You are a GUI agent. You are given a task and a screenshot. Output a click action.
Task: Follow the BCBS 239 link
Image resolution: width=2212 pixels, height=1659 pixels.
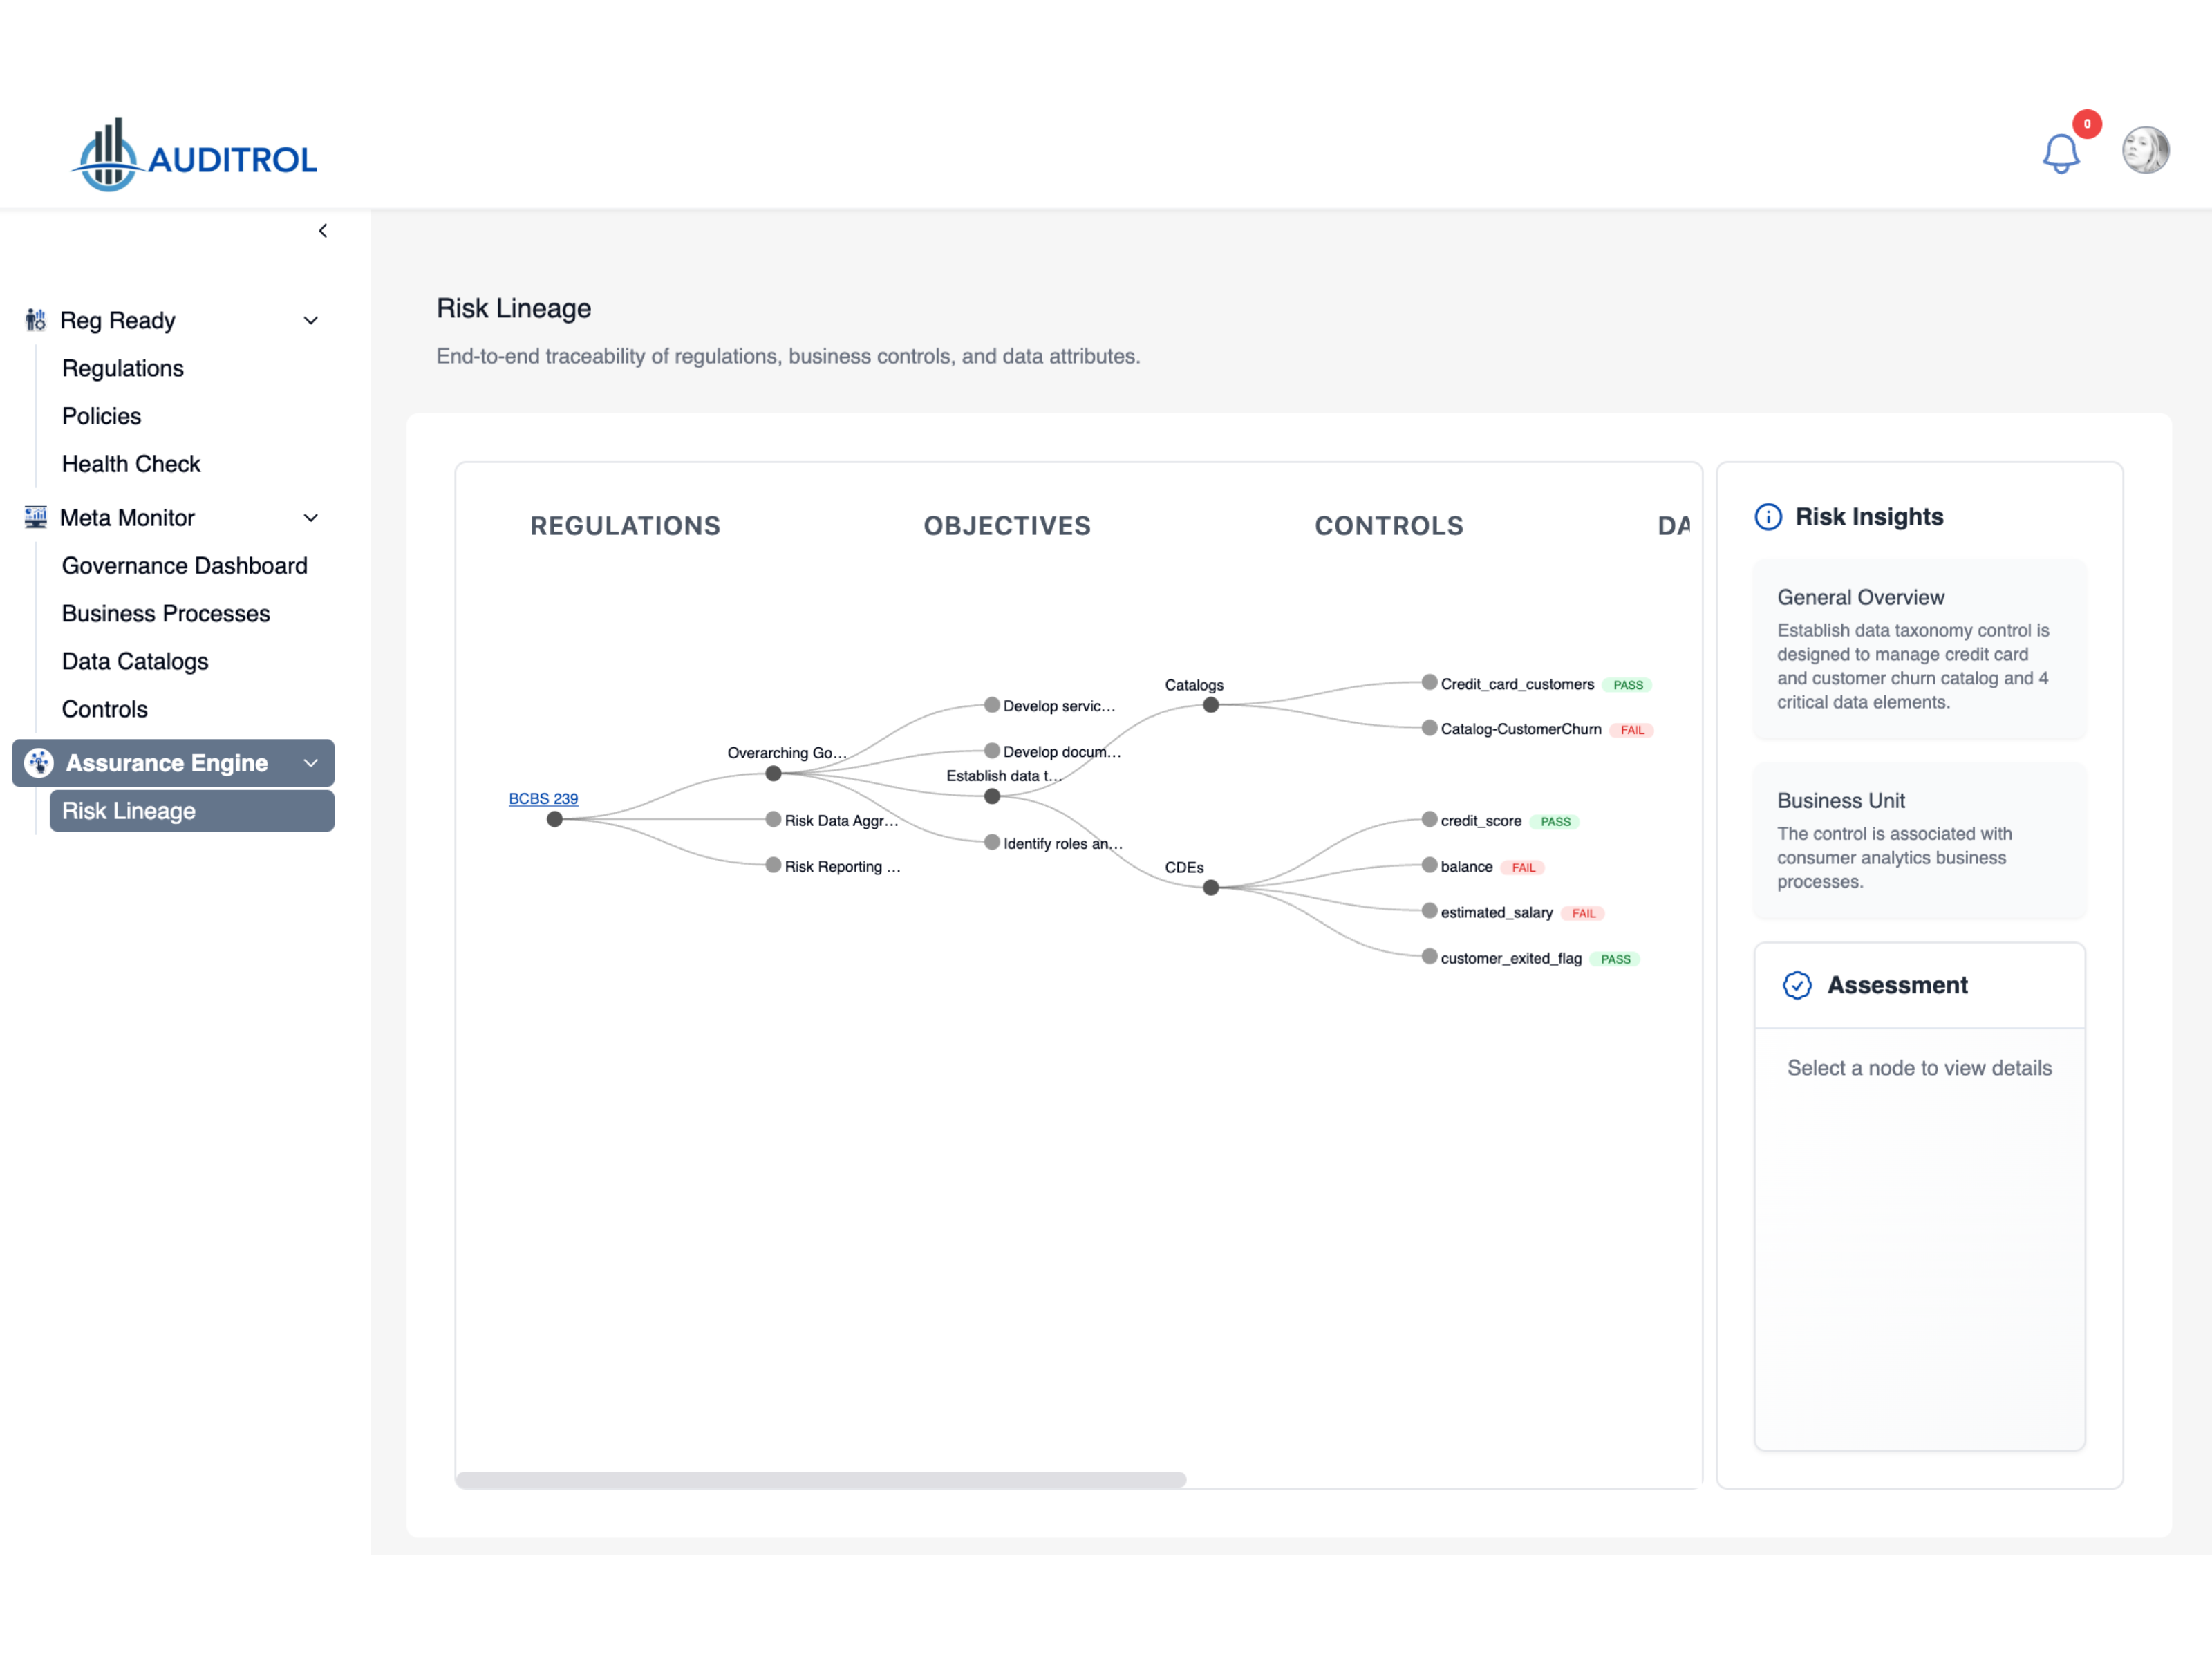point(543,798)
